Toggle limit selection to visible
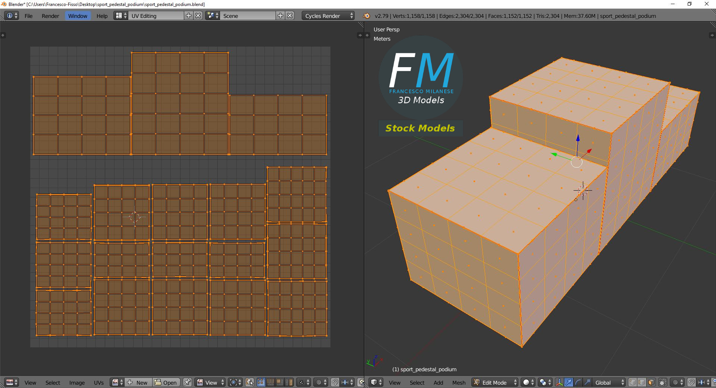The width and height of the screenshot is (716, 388). pyautogui.click(x=663, y=382)
